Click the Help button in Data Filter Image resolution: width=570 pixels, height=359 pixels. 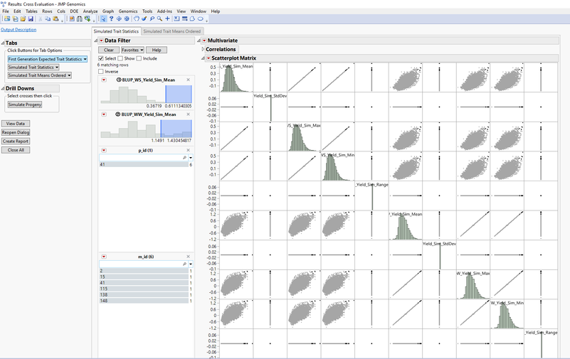click(x=157, y=50)
